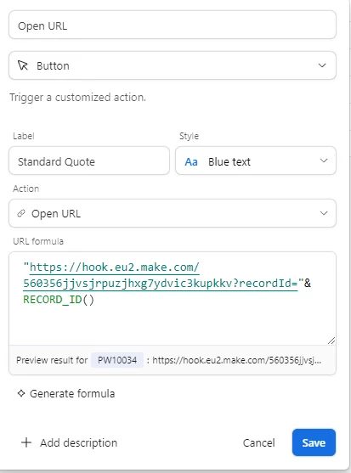
Task: Open the Blue text style dropdown
Action: pyautogui.click(x=256, y=160)
